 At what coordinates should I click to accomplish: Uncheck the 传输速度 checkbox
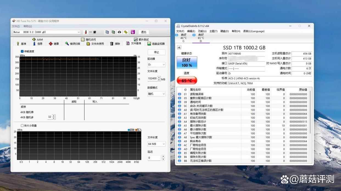(22, 51)
